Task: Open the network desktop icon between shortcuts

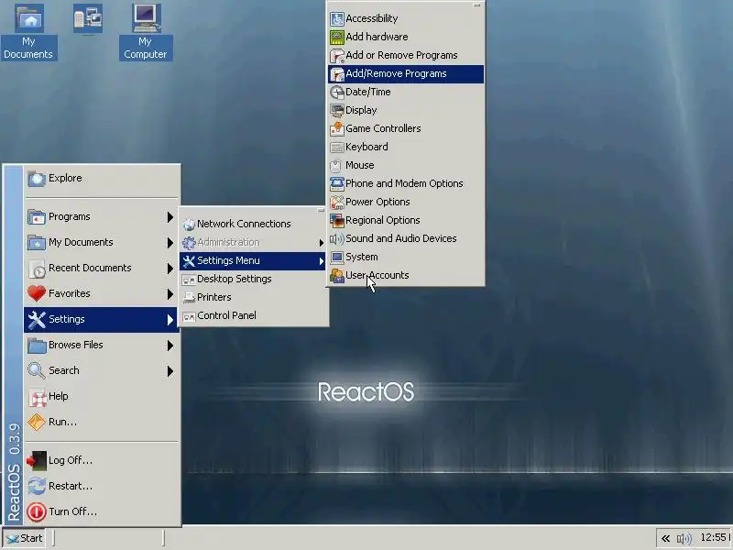Action: [88, 18]
